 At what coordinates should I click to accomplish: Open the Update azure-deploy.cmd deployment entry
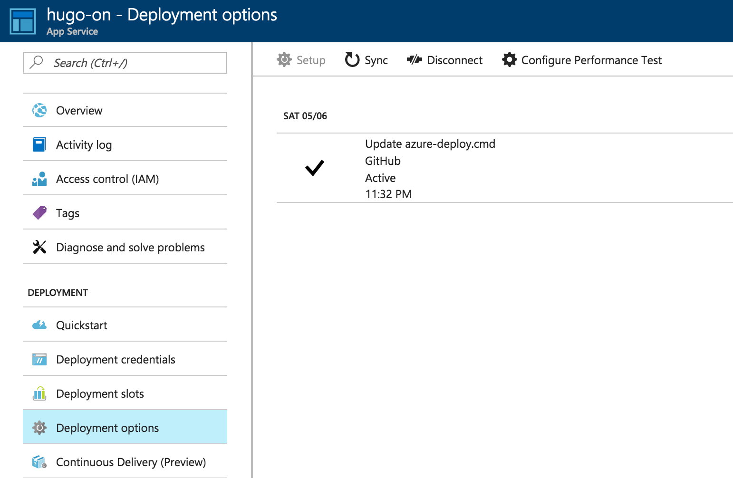coord(430,144)
